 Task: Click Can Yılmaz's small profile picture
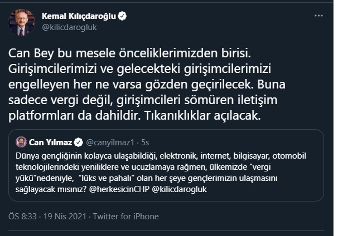(x=21, y=141)
